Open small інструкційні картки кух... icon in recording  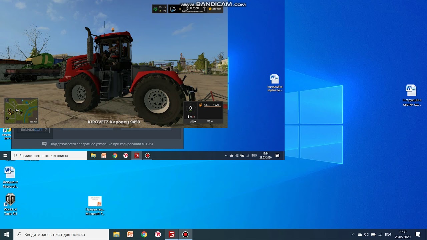coord(275,83)
